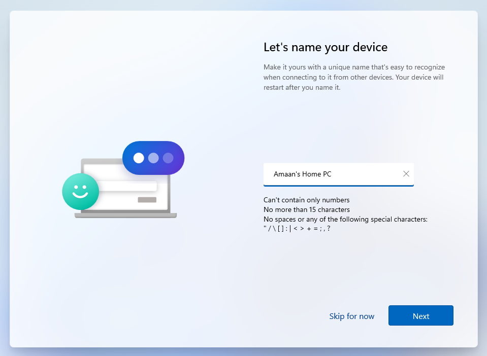This screenshot has width=487, height=356.
Task: Click the blue underline of the name field
Action: pos(338,186)
